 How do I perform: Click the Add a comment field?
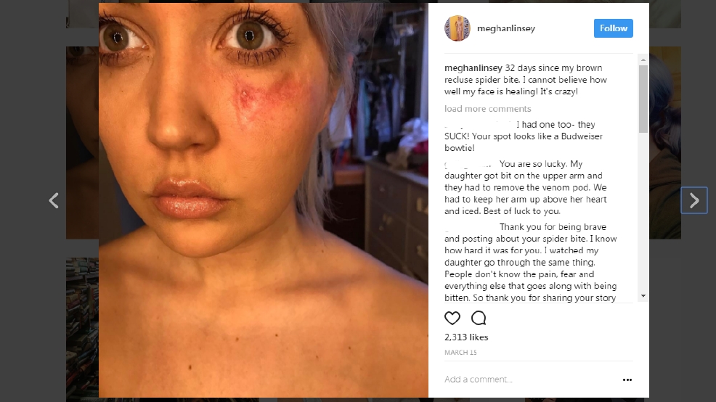[x=529, y=380]
